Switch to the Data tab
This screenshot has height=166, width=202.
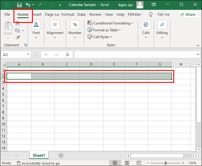coord(81,15)
